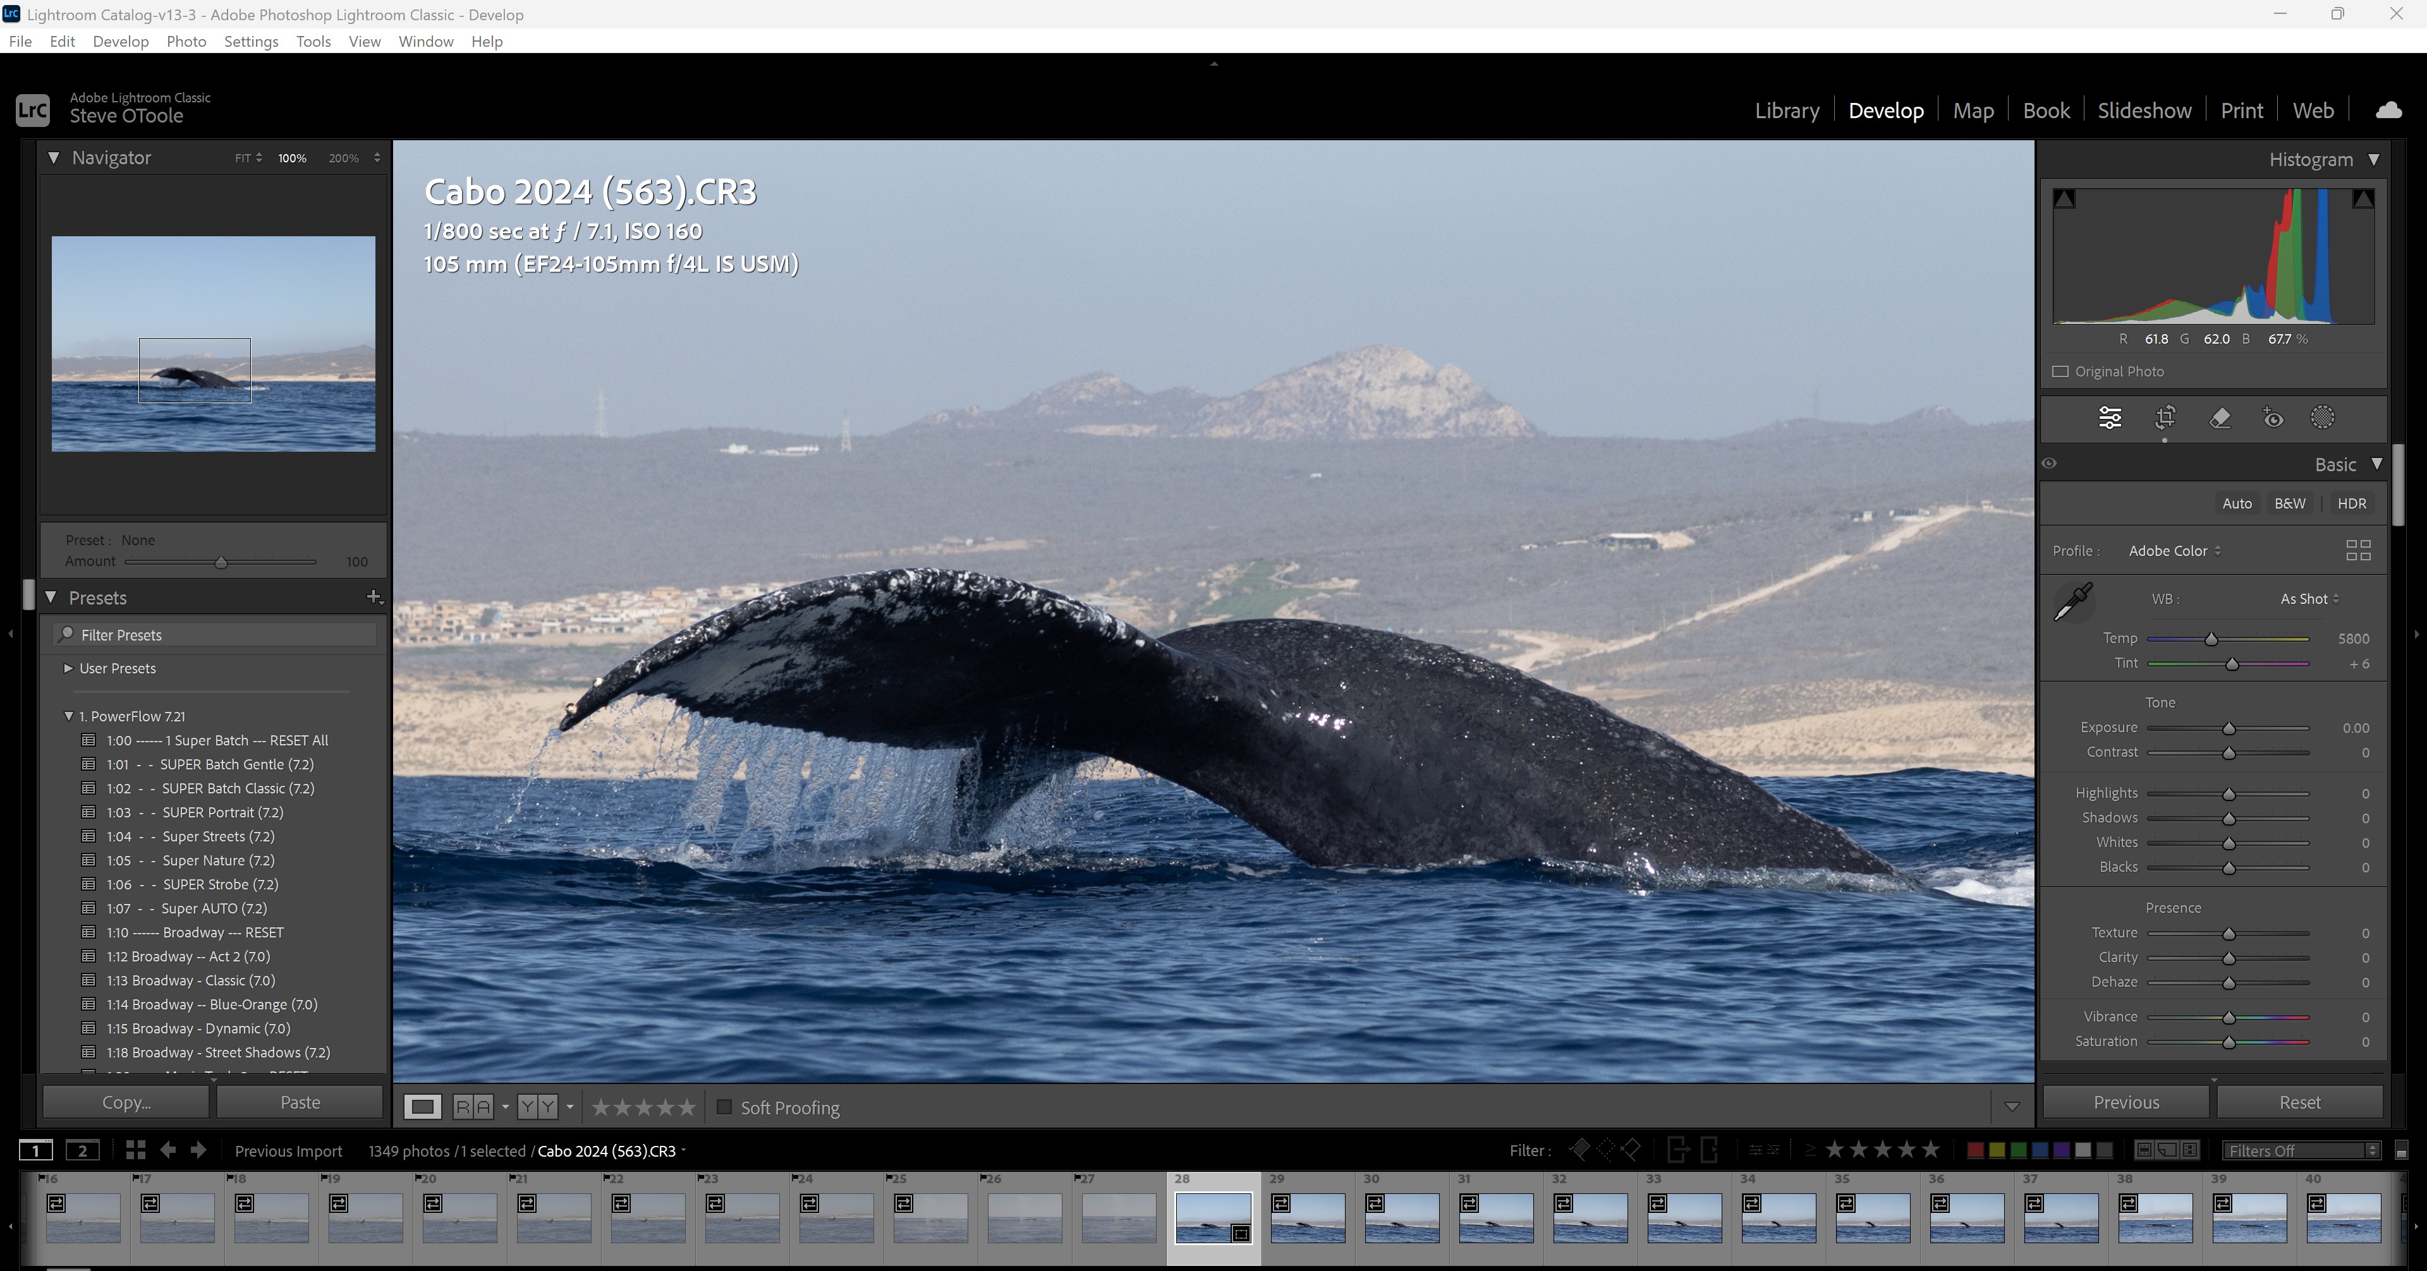Click the plus icon to create preset

point(373,597)
